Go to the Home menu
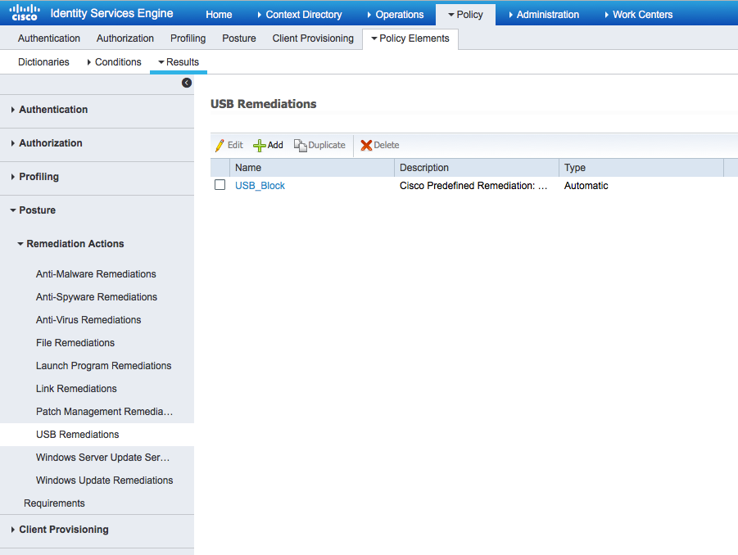The height and width of the screenshot is (555, 738). (x=219, y=15)
